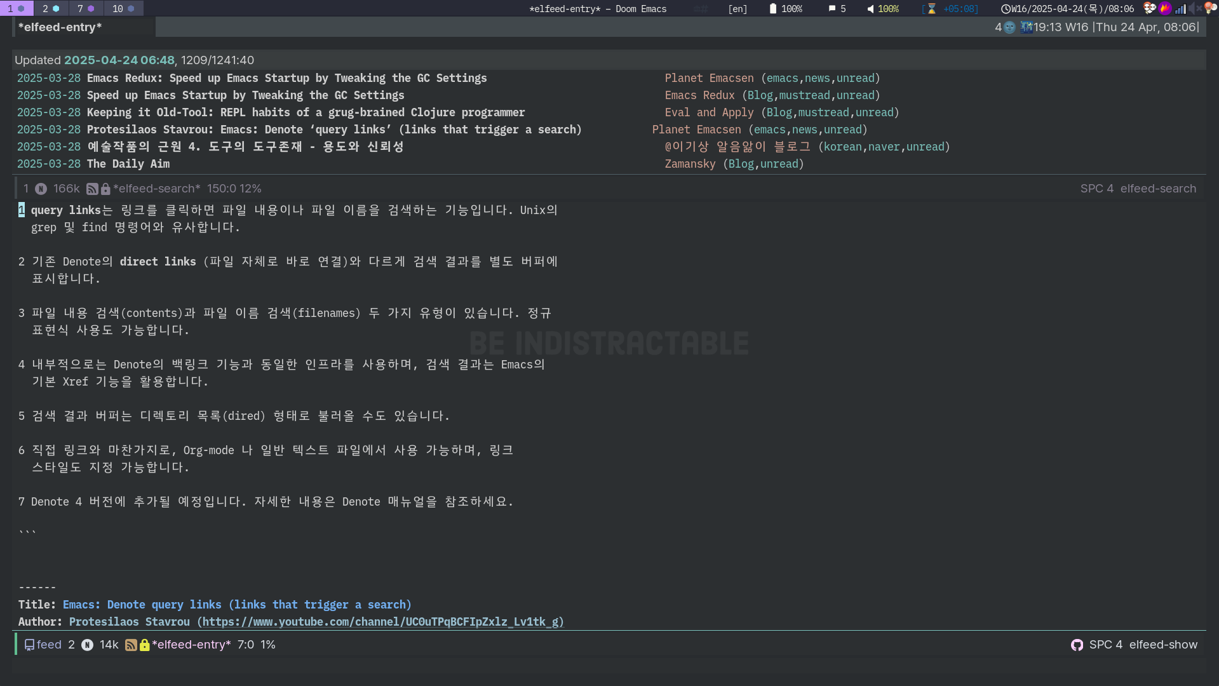This screenshot has height=686, width=1219.
Task: Click the naver tag on the Korean blog row
Action: (x=884, y=147)
